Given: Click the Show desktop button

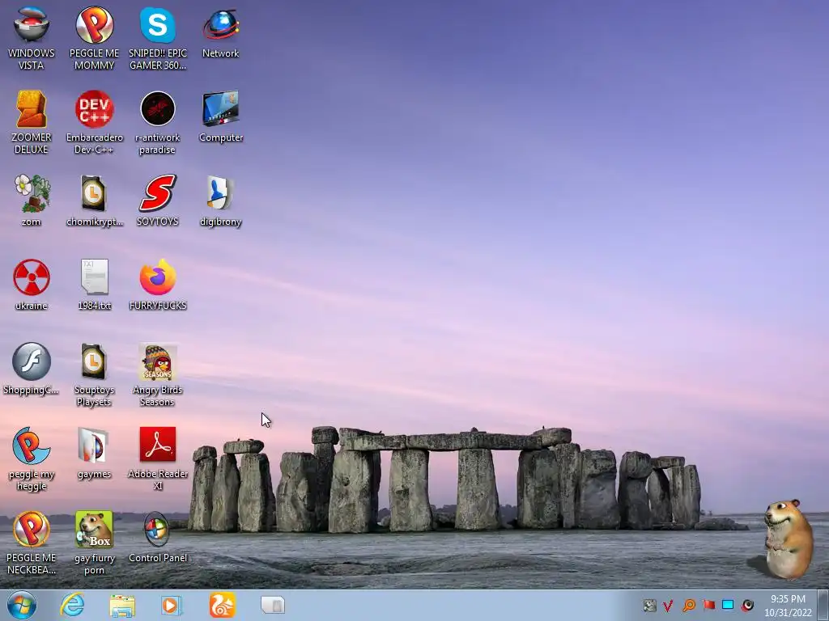Looking at the screenshot, I should point(823,605).
